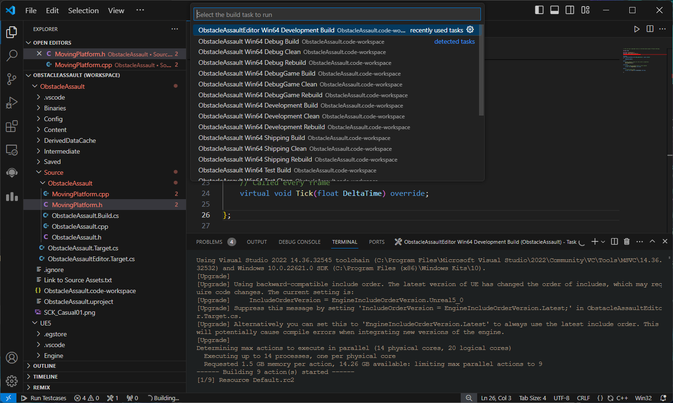Switch to the Debug Console tab

pos(300,242)
